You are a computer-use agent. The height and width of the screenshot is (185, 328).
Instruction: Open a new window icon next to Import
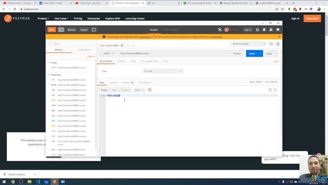(94, 30)
